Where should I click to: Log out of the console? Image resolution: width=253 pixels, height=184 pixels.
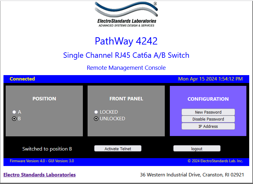click(197, 149)
